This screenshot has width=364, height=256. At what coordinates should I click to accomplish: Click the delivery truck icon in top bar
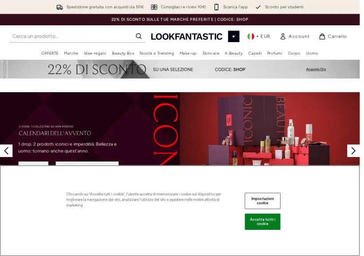point(59,7)
